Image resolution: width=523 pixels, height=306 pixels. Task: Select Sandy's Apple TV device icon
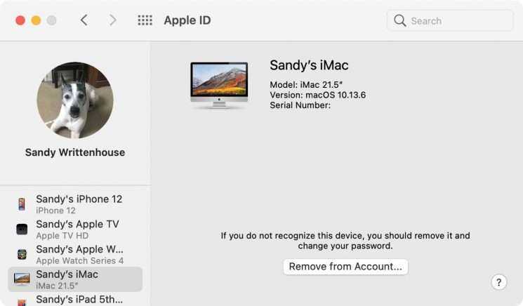[x=22, y=229]
